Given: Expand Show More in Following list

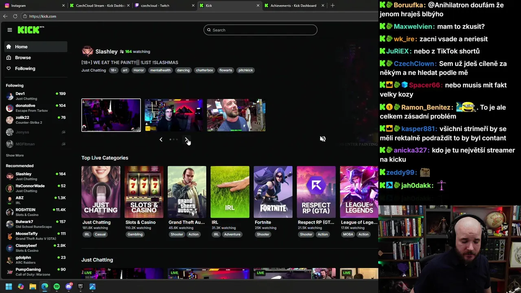Looking at the screenshot, I should point(15,155).
